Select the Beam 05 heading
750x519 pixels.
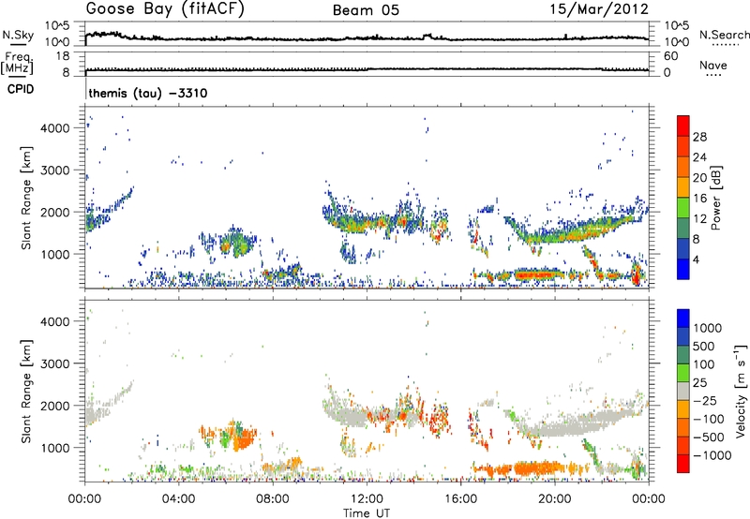point(366,10)
